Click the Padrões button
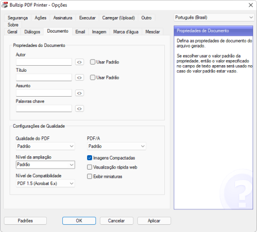The height and width of the screenshot is (232, 257). pos(25,220)
